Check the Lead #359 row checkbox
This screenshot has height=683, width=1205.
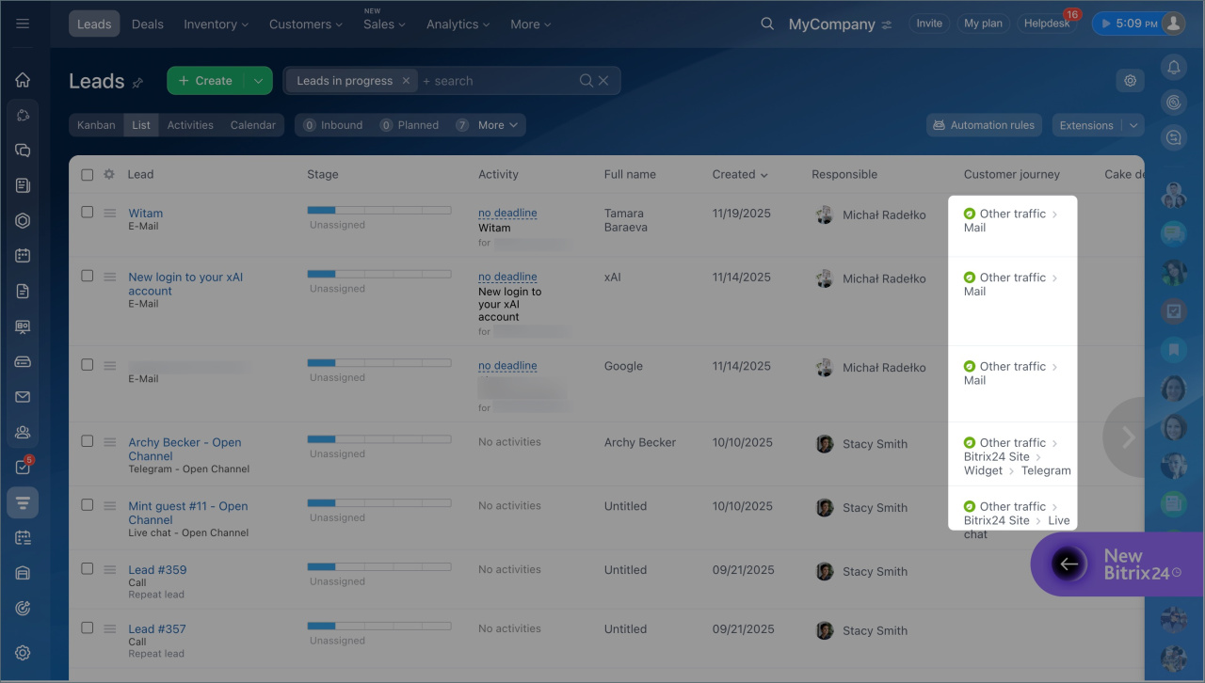click(x=88, y=569)
